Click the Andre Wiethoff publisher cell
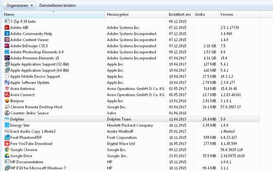 [x=120, y=132]
